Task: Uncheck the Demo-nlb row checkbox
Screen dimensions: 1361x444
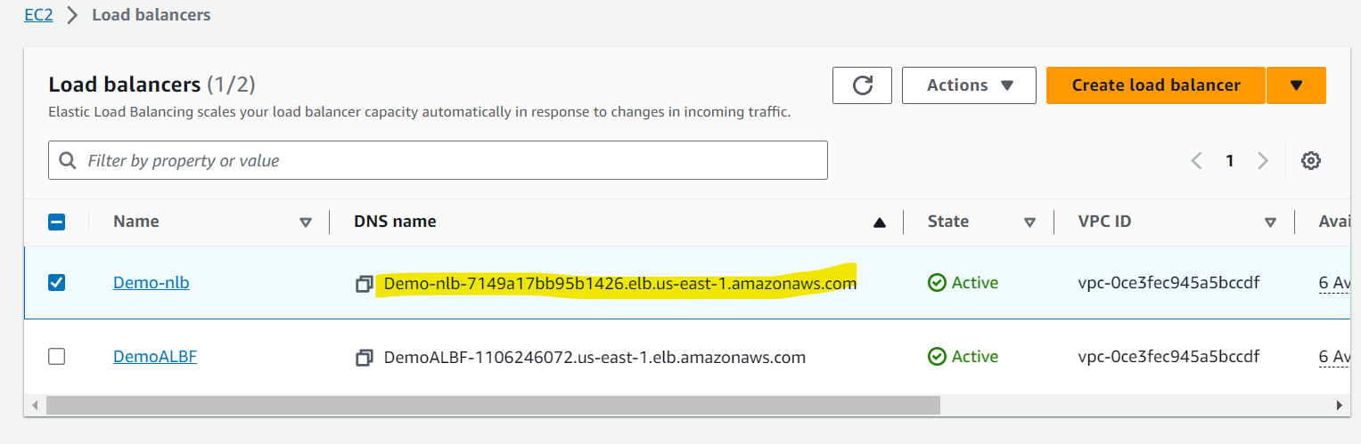Action: click(x=56, y=283)
